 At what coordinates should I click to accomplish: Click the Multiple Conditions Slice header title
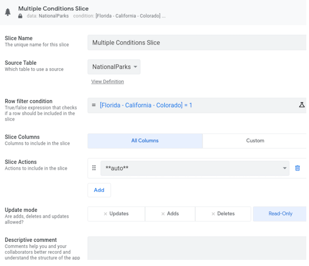(53, 8)
